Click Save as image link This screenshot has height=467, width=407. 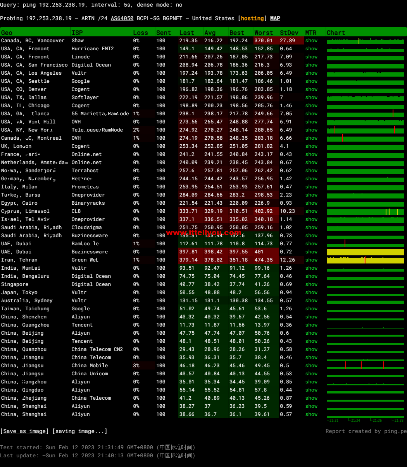(24, 431)
